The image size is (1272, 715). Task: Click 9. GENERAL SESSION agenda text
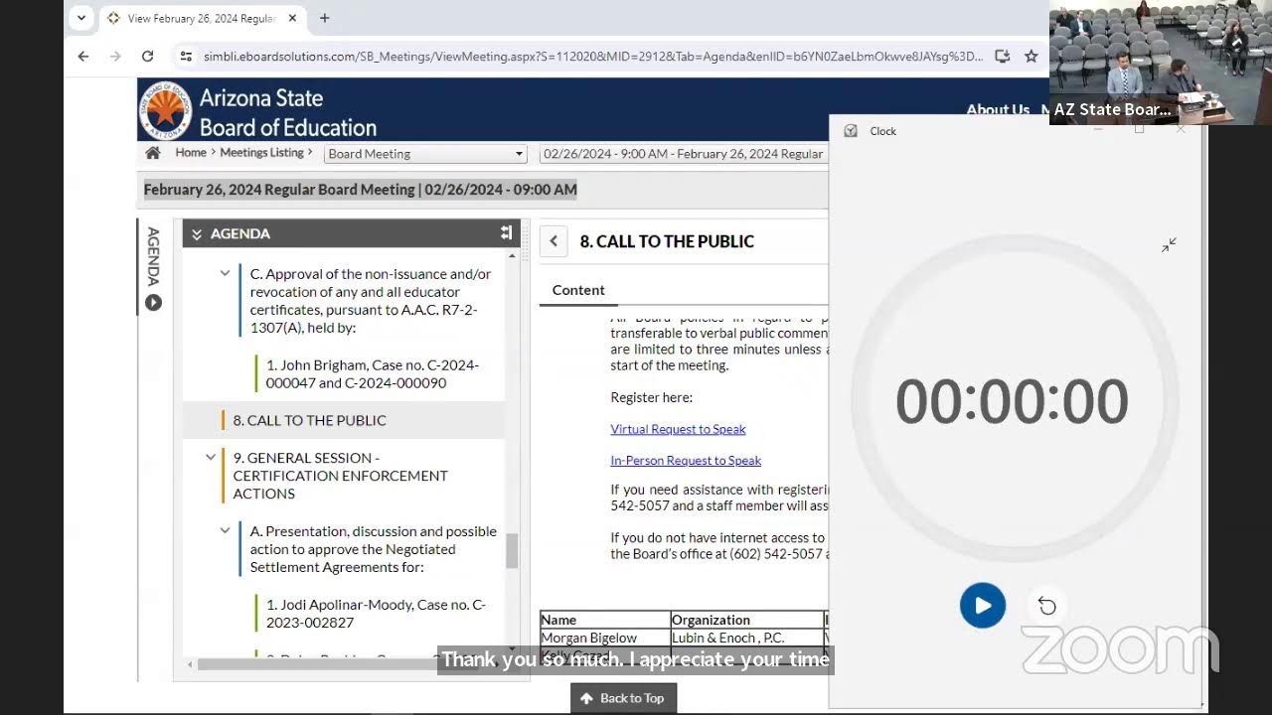coord(340,476)
